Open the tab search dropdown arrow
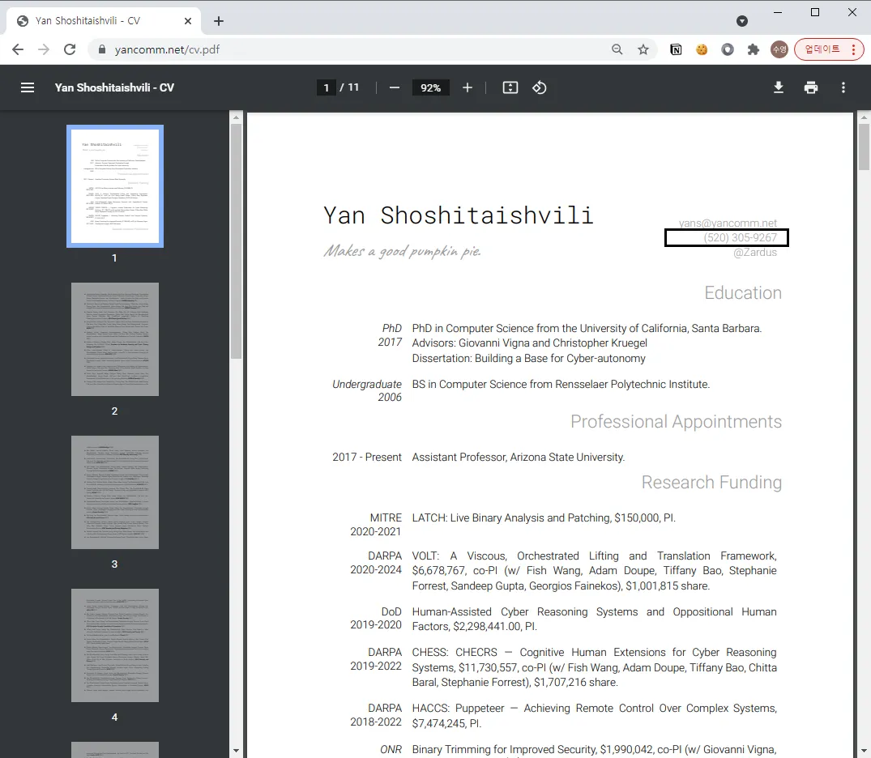This screenshot has height=758, width=871. (x=742, y=21)
